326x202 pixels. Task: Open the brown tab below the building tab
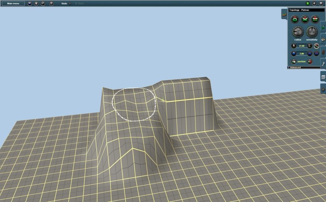pyautogui.click(x=323, y=52)
